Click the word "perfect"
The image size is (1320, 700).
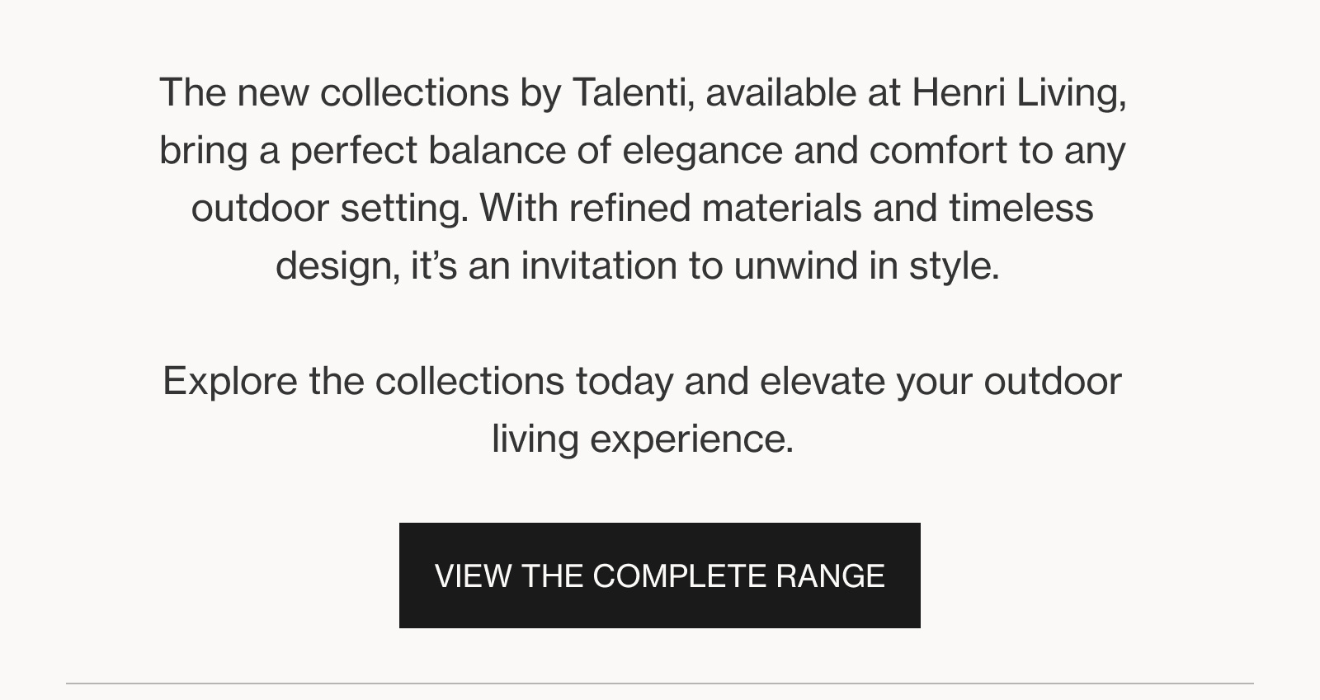353,150
